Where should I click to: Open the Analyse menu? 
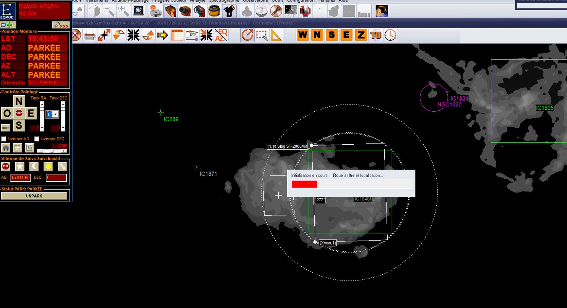pos(198,1)
